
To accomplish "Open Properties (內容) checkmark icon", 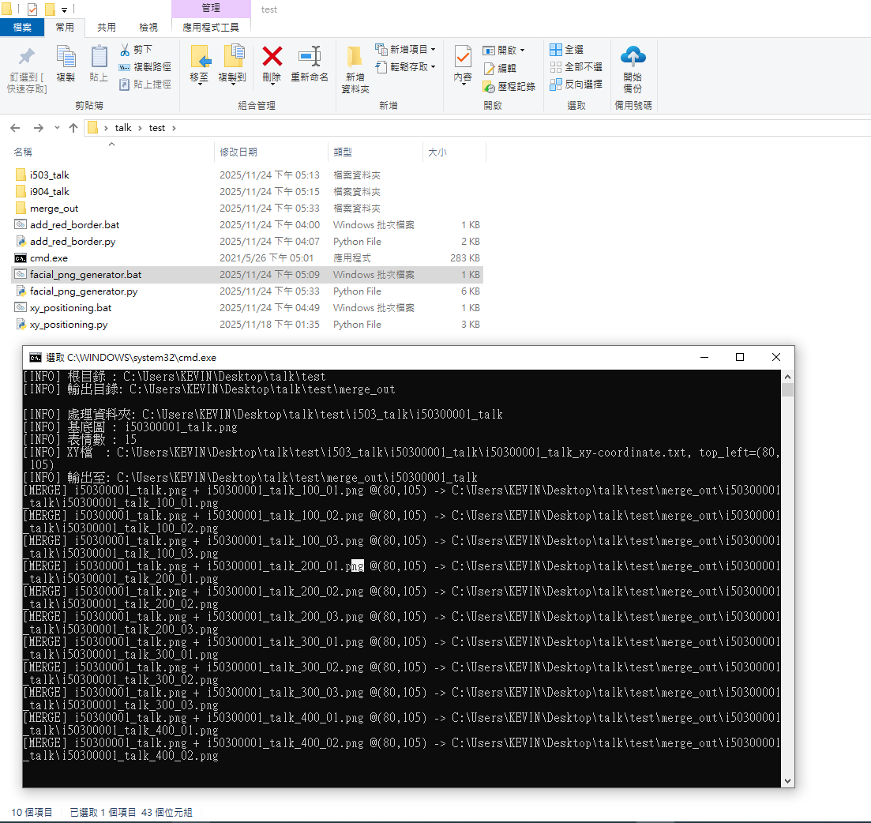I will coord(463,57).
